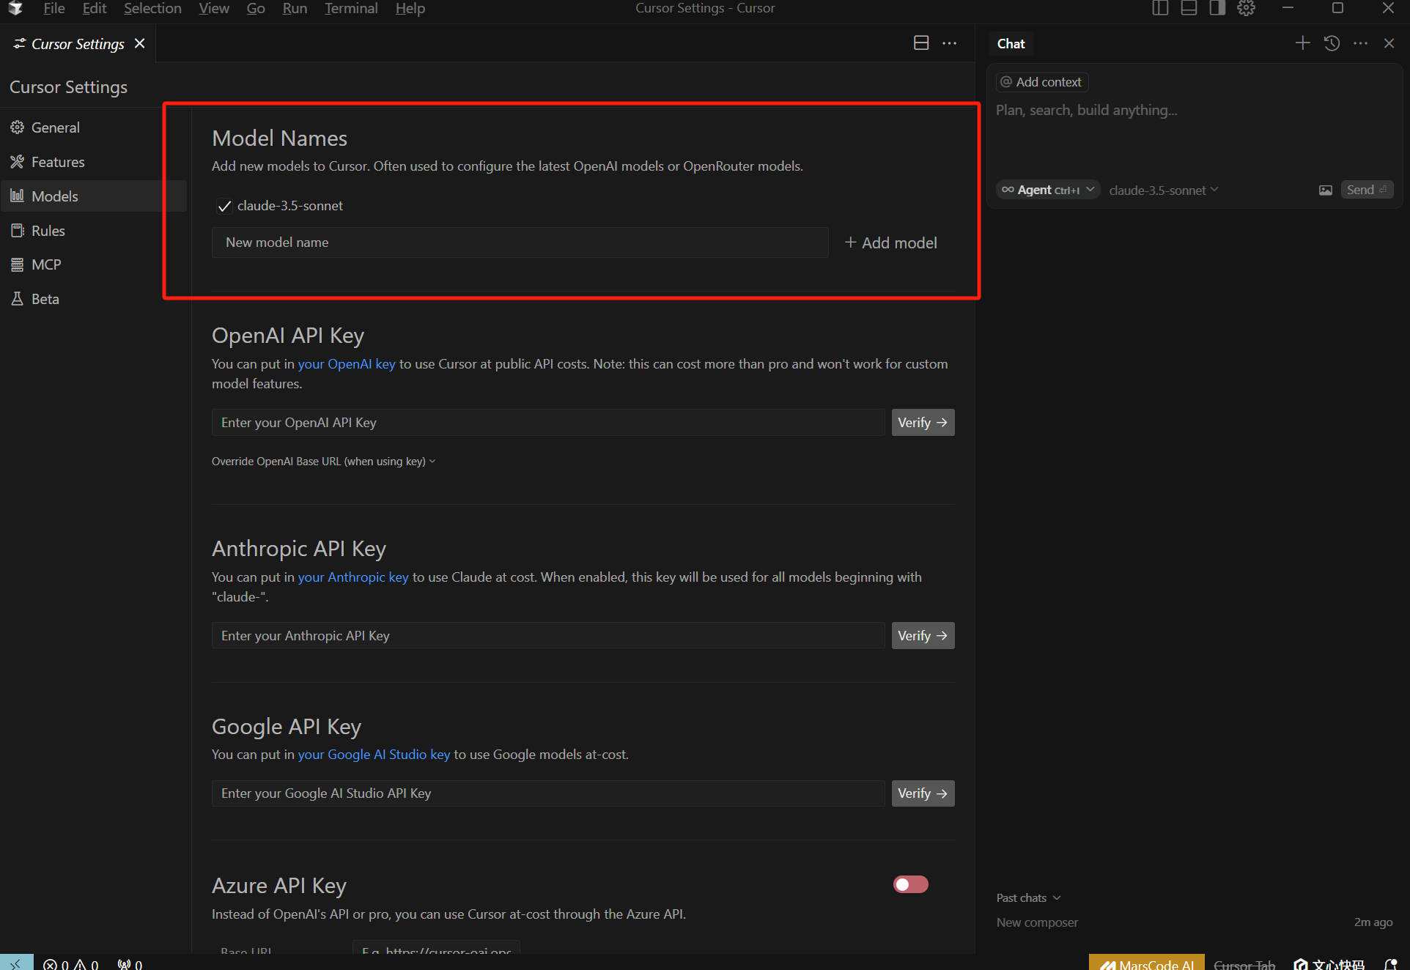Open the Help menu
This screenshot has height=970, width=1410.
tap(410, 8)
